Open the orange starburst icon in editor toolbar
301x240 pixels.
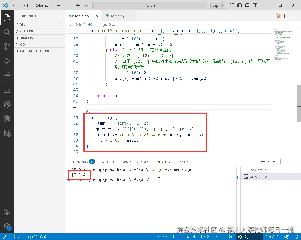[278, 16]
